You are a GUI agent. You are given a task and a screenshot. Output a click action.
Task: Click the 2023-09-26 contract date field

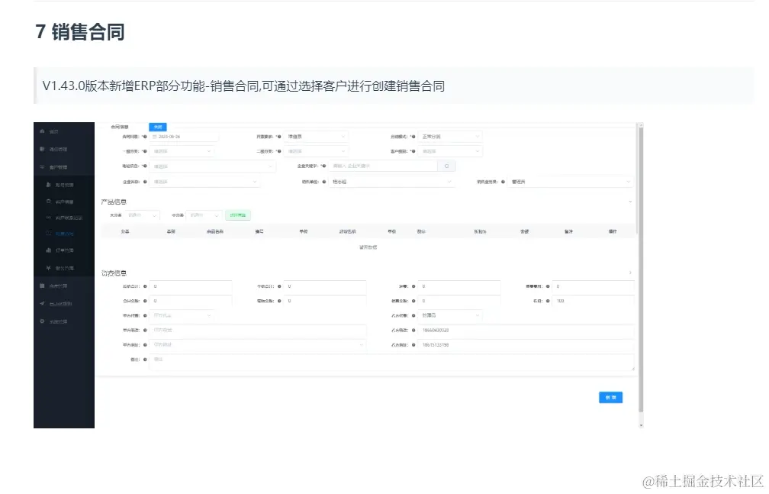[x=184, y=137]
